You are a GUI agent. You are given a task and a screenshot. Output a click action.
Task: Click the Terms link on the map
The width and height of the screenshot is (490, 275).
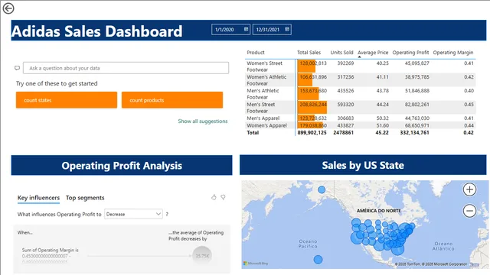pos(474,264)
